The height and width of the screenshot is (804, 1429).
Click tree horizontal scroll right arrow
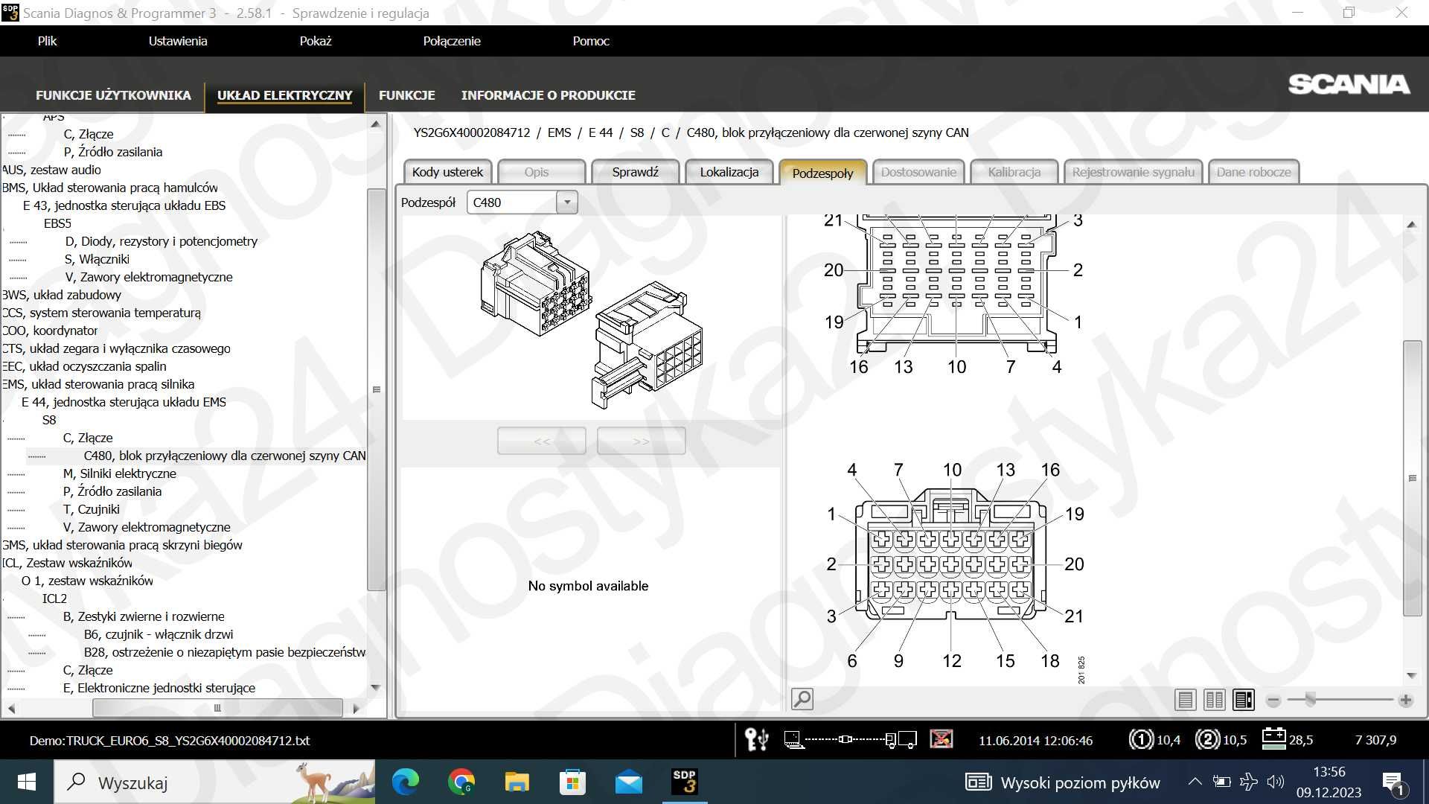pyautogui.click(x=357, y=708)
